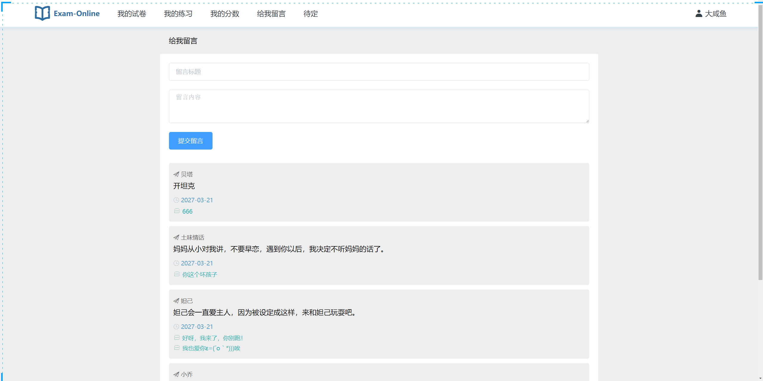Screen dimensions: 763x381
Task: Click paper plane icon next to 小乔
Action: [x=176, y=374]
